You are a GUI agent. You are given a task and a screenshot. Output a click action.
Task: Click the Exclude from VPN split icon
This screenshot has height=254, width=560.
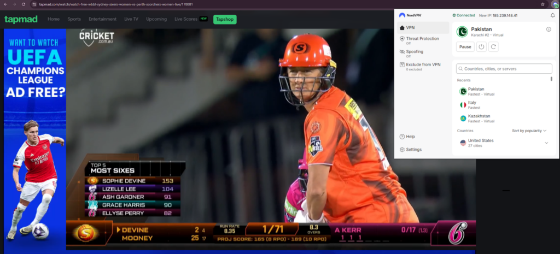pos(402,64)
